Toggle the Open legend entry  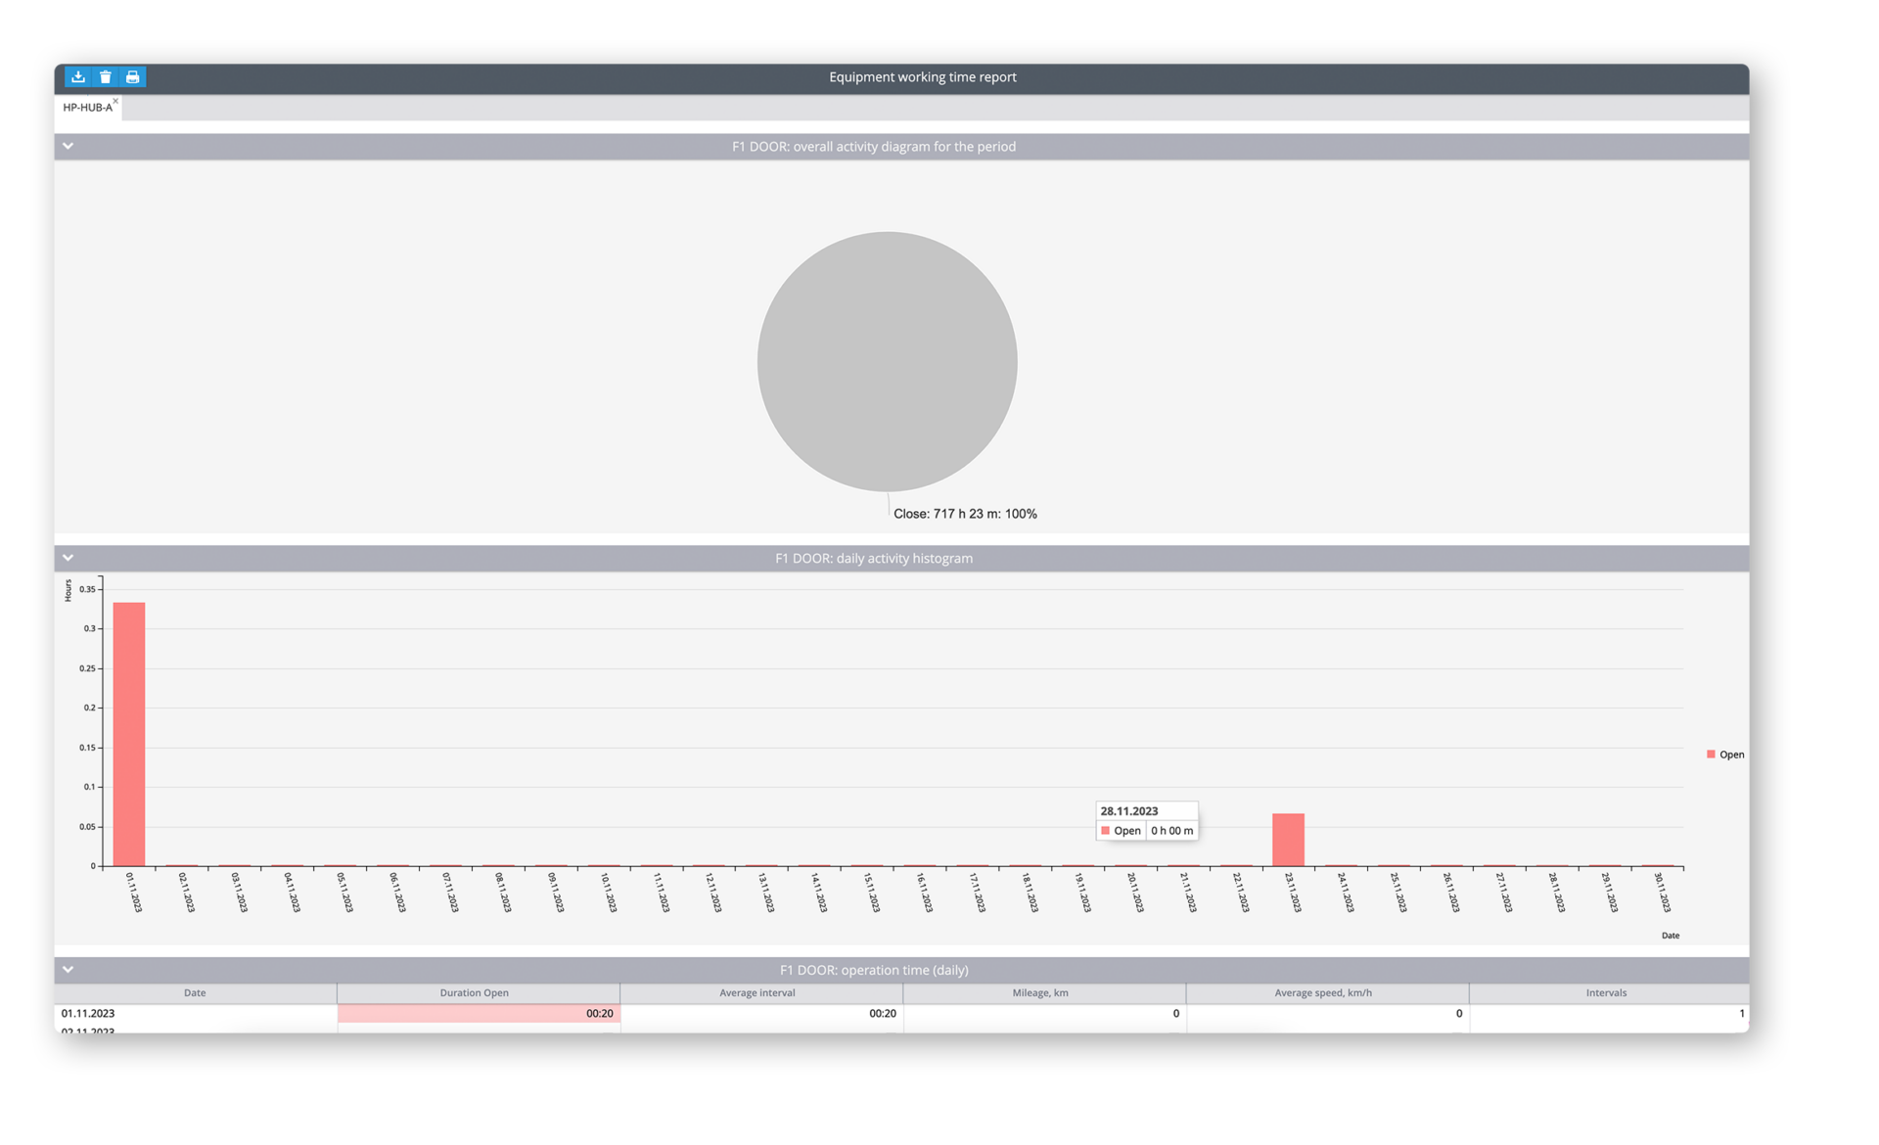pos(1725,755)
